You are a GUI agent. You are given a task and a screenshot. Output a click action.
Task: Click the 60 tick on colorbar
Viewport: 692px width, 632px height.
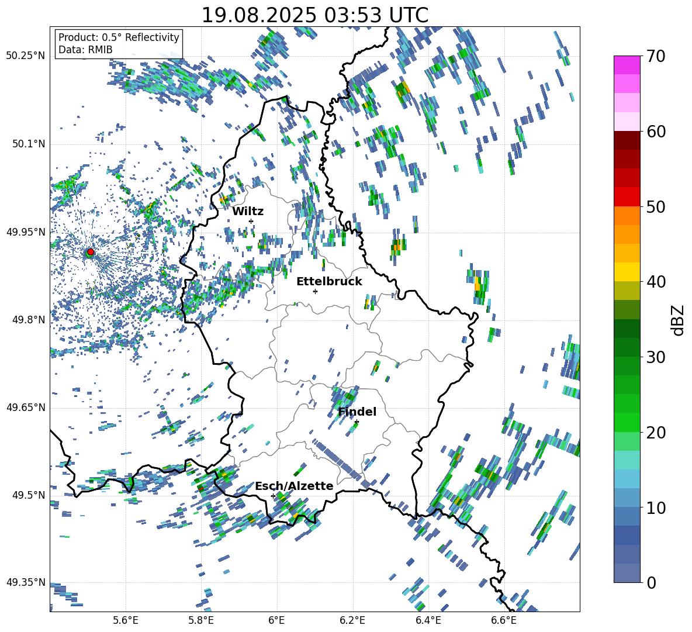(656, 132)
